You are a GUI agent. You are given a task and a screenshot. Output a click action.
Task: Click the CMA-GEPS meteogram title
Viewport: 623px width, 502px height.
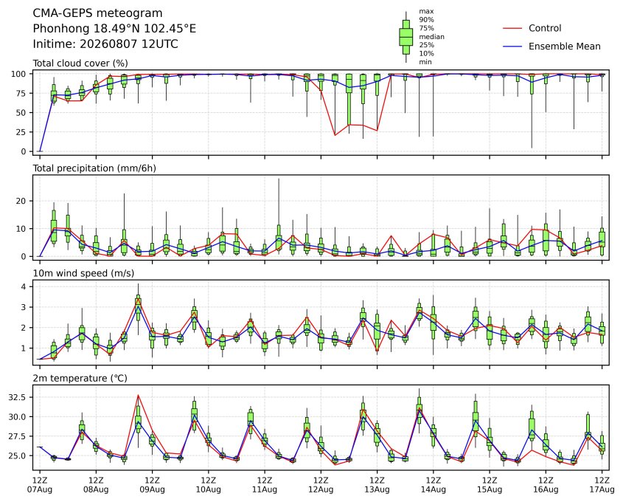pyautogui.click(x=97, y=13)
